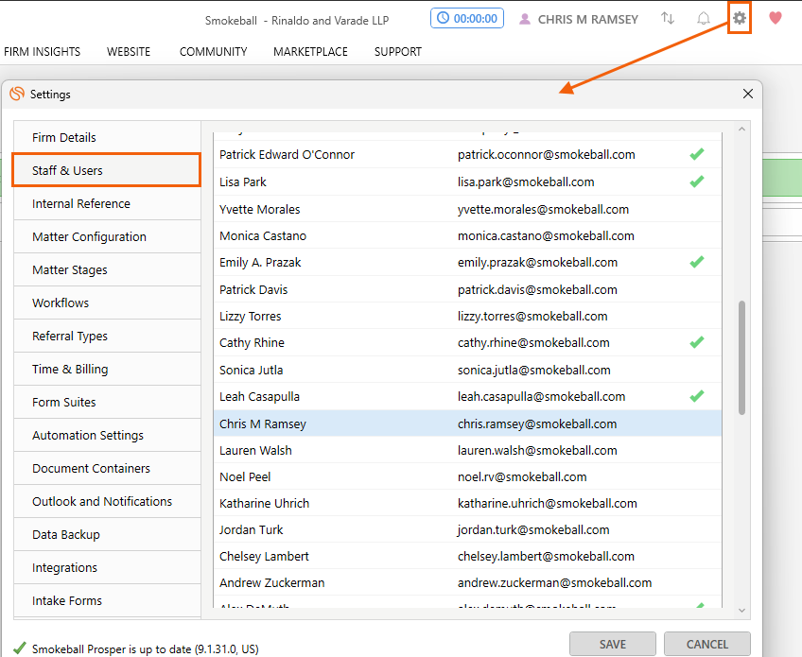The image size is (802, 657).
Task: Select Emily A. Prazak in staff list
Action: (467, 262)
